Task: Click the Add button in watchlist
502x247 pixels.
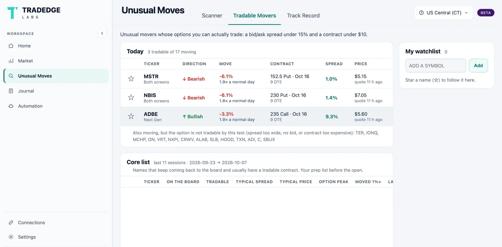Action: click(x=478, y=66)
